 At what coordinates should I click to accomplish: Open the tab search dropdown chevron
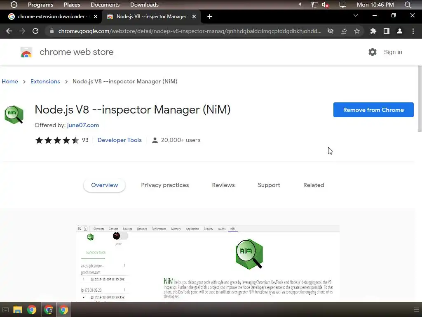point(356,15)
